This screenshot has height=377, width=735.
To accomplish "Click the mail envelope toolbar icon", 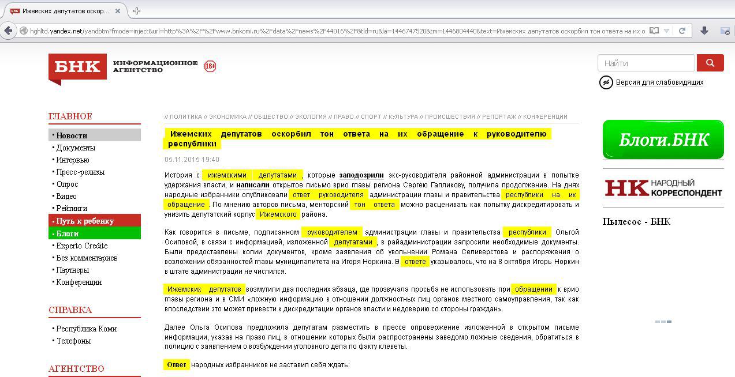I will pyautogui.click(x=725, y=31).
